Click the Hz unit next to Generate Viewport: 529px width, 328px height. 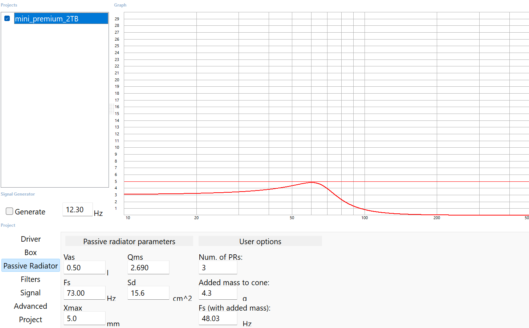pos(98,213)
